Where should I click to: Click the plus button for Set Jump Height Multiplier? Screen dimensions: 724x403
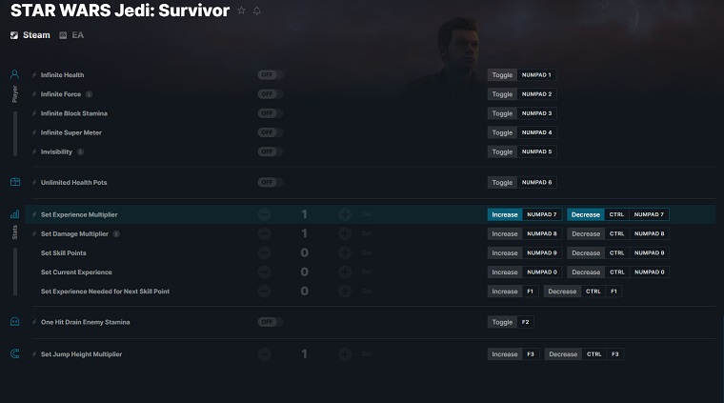pos(345,354)
